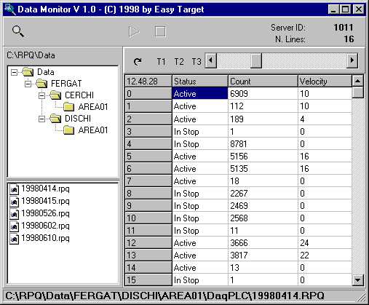Select the T1 toolbar item
This screenshot has height=305, width=369.
(161, 62)
